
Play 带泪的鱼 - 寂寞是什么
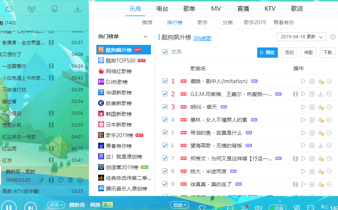(x=304, y=133)
